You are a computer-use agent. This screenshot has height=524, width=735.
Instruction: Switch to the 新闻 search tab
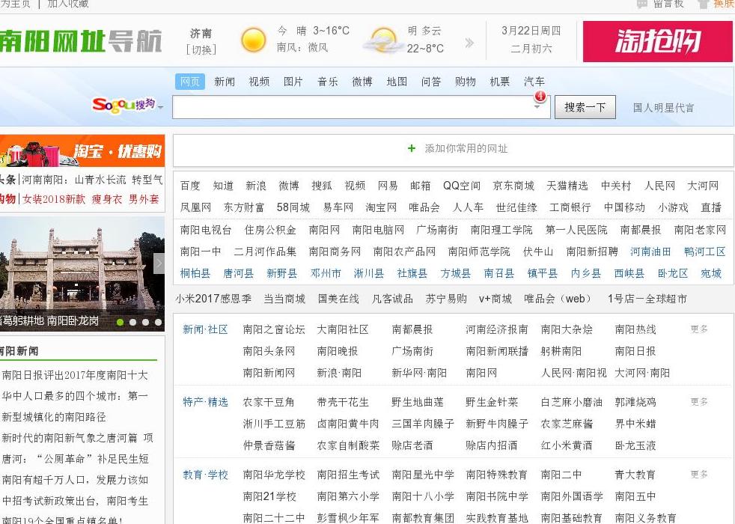click(225, 82)
